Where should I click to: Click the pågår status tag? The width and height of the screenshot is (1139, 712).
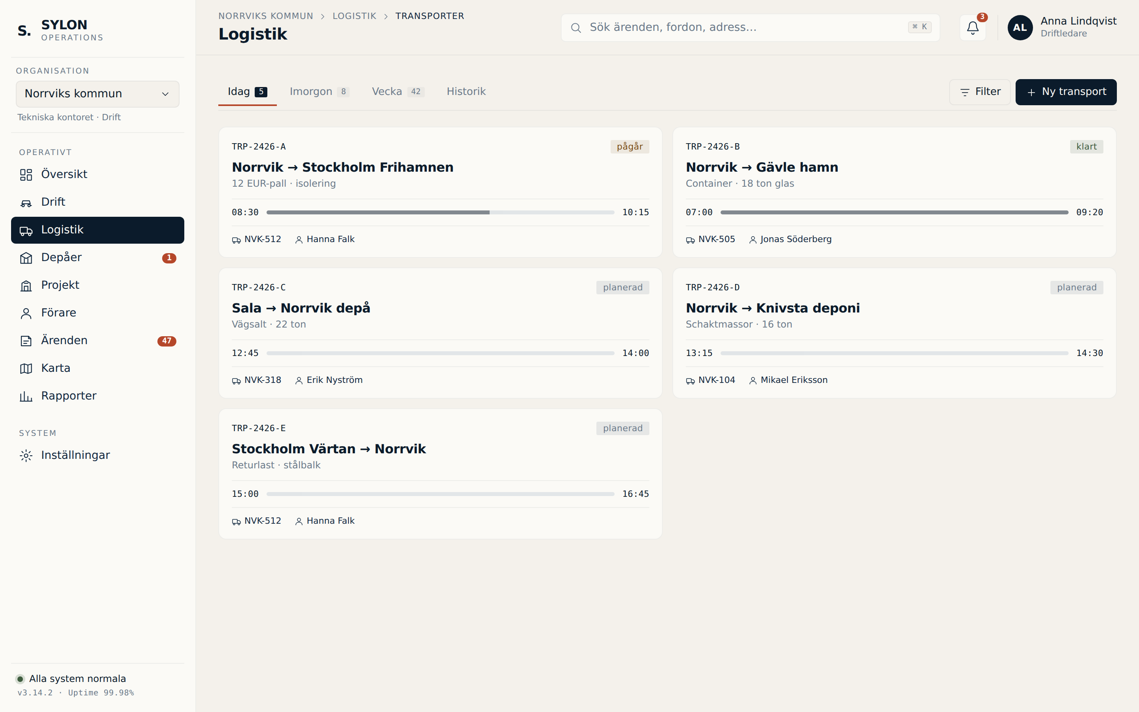[x=629, y=146]
